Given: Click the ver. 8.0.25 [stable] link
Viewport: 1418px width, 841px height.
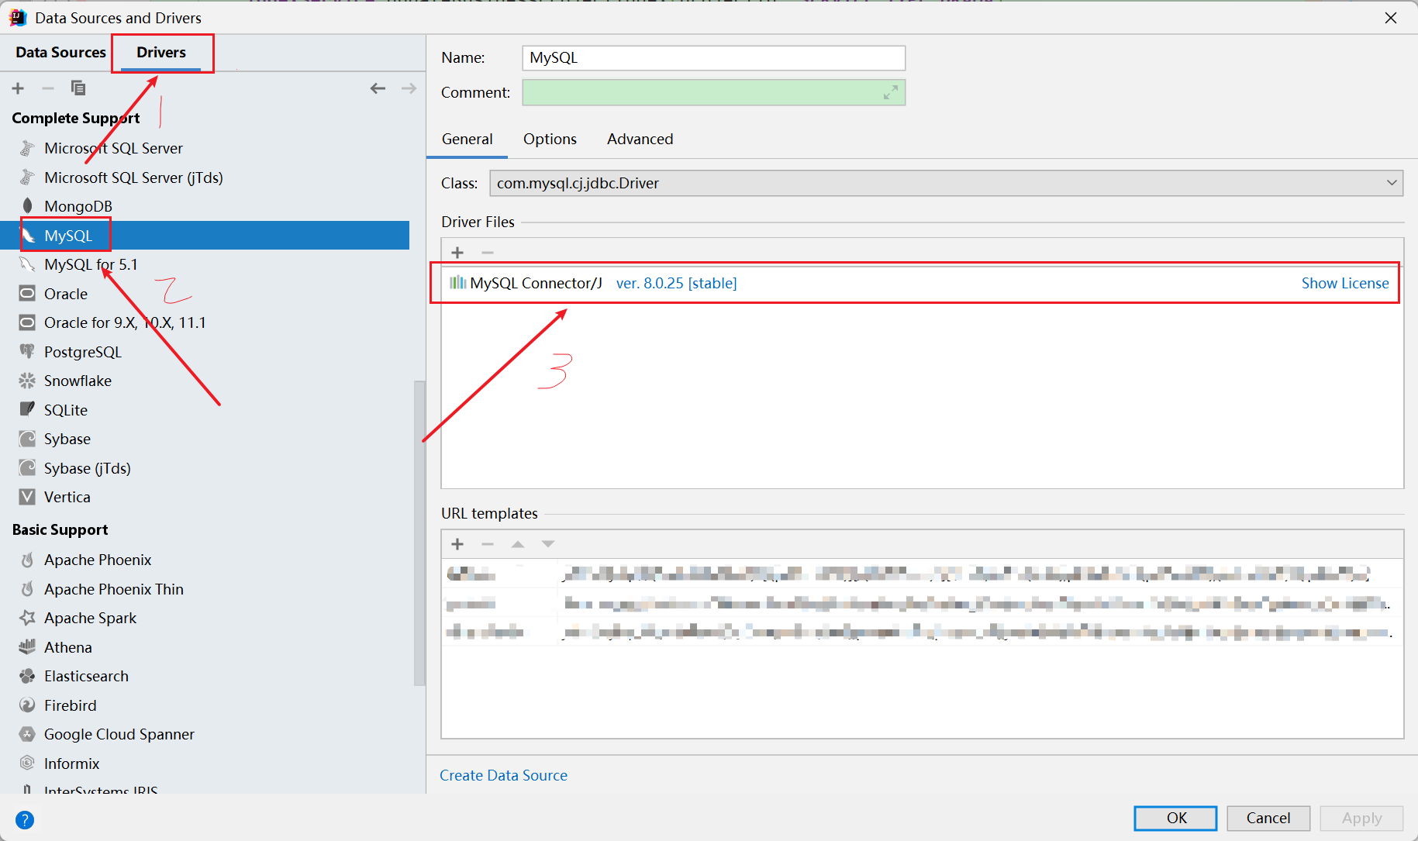Looking at the screenshot, I should (676, 283).
